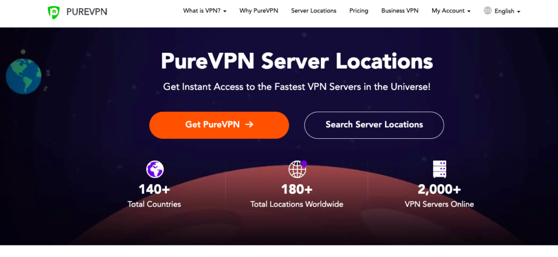Go to Server Locations in navigation
558x257 pixels.
coord(313,11)
